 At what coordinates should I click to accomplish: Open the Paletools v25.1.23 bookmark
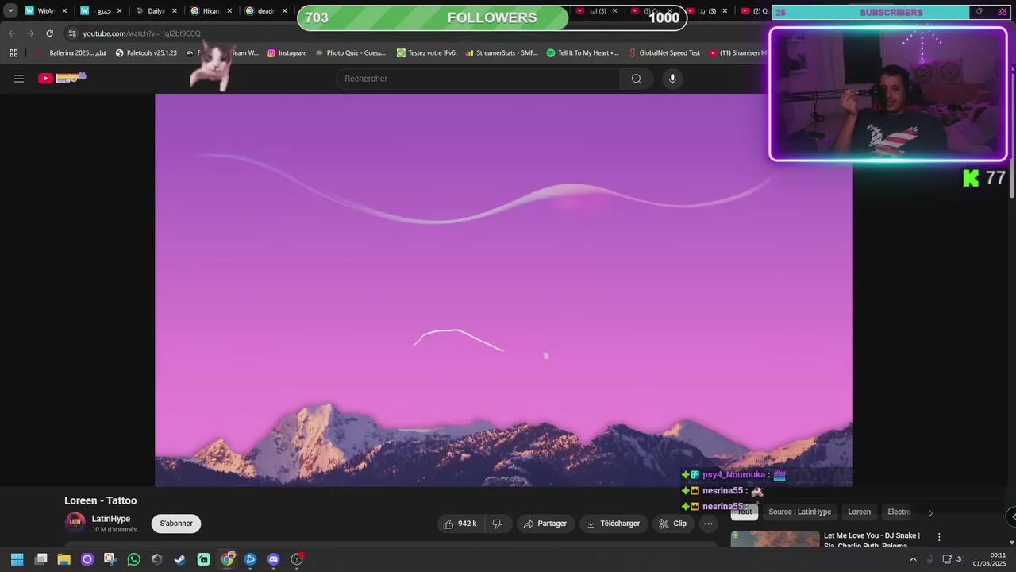pos(146,53)
